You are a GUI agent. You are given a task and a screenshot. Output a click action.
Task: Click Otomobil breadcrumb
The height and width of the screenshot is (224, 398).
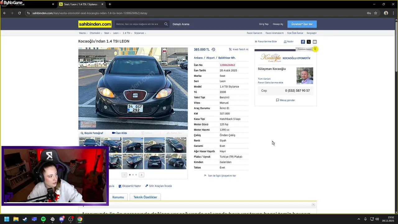point(95,33)
